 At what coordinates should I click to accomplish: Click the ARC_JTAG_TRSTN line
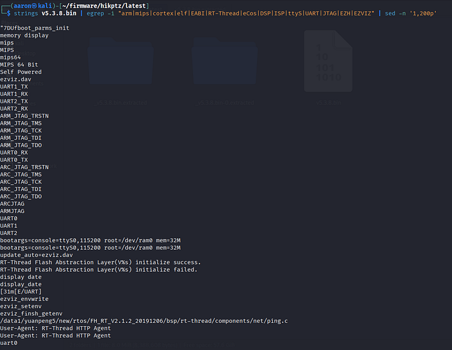(x=25, y=167)
